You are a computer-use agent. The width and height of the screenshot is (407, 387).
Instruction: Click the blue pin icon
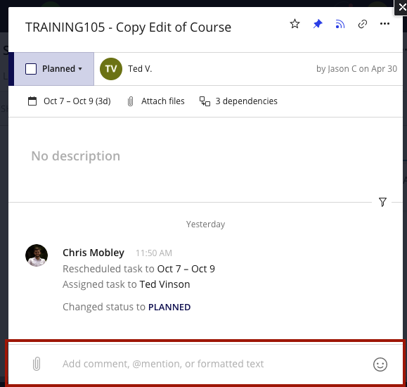pos(318,24)
